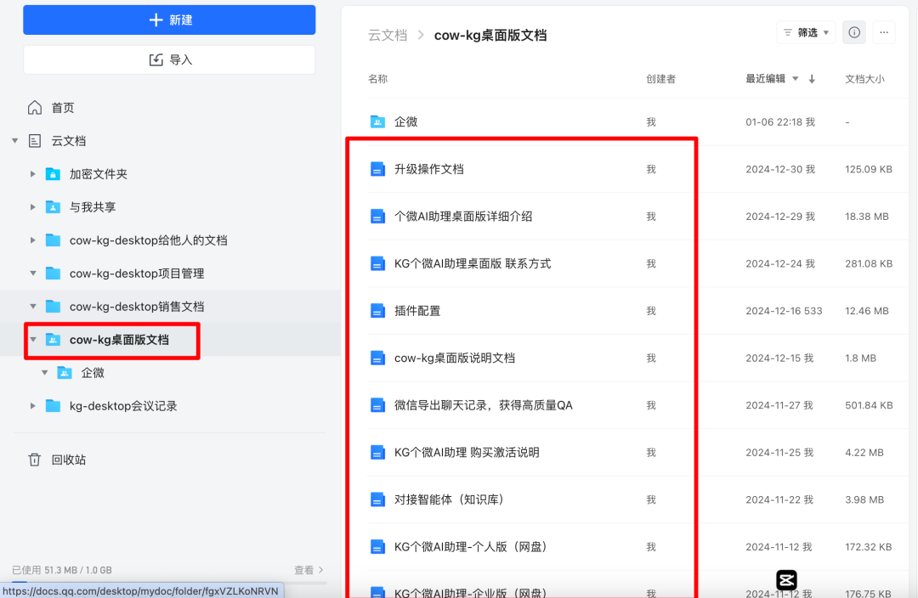
Task: Expand the 加密文件夹 folder arrow
Action: pyautogui.click(x=33, y=174)
